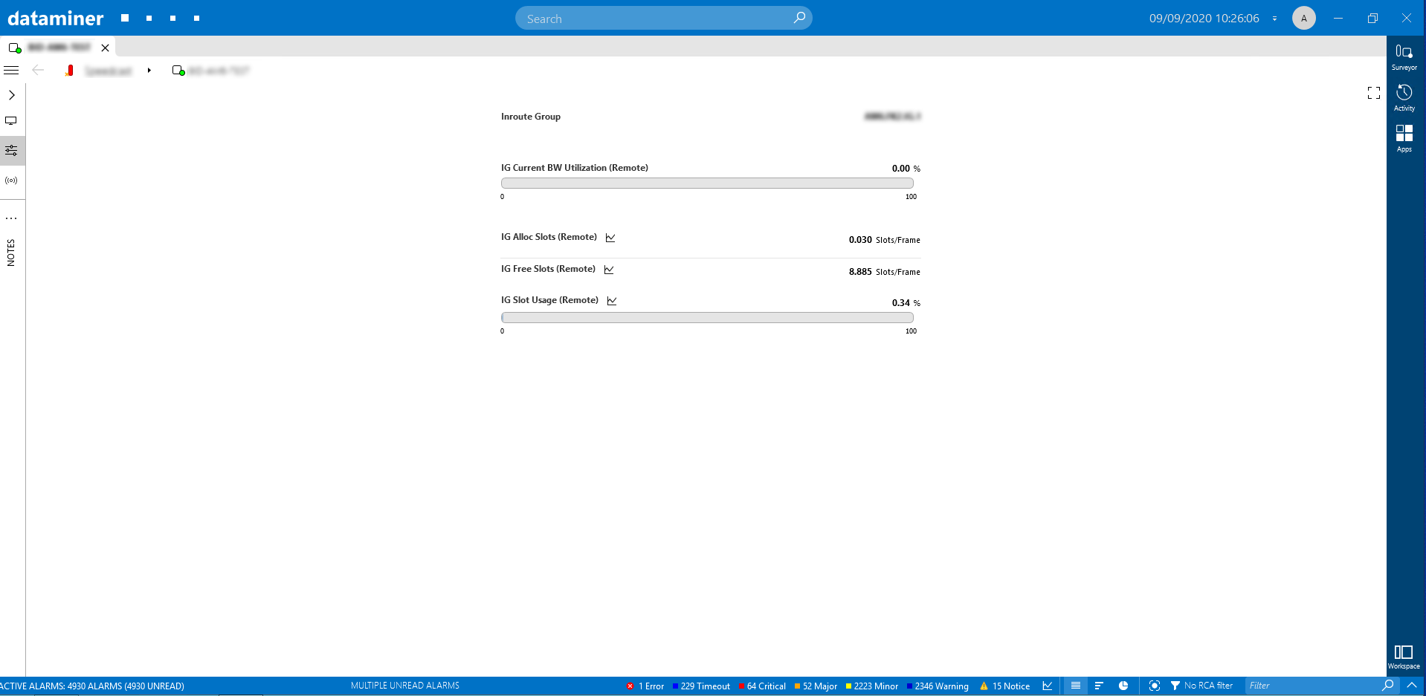Click the 0.00 % BW utilization value

click(906, 169)
